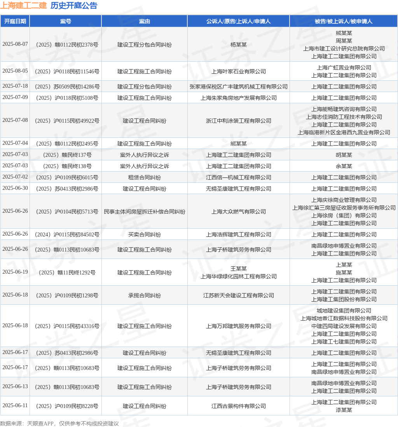Click defendant 漆某某
The image size is (398, 427).
pyautogui.click(x=344, y=410)
